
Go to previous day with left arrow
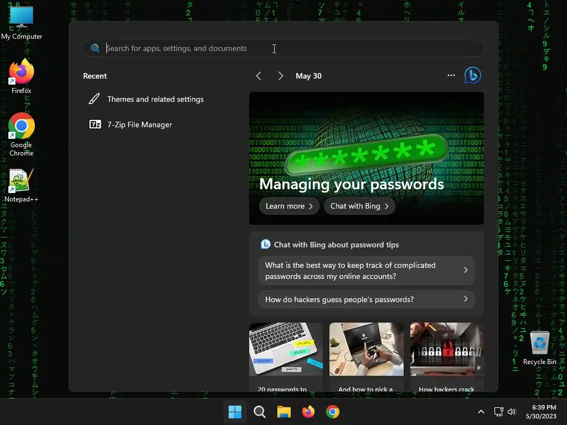[x=259, y=76]
